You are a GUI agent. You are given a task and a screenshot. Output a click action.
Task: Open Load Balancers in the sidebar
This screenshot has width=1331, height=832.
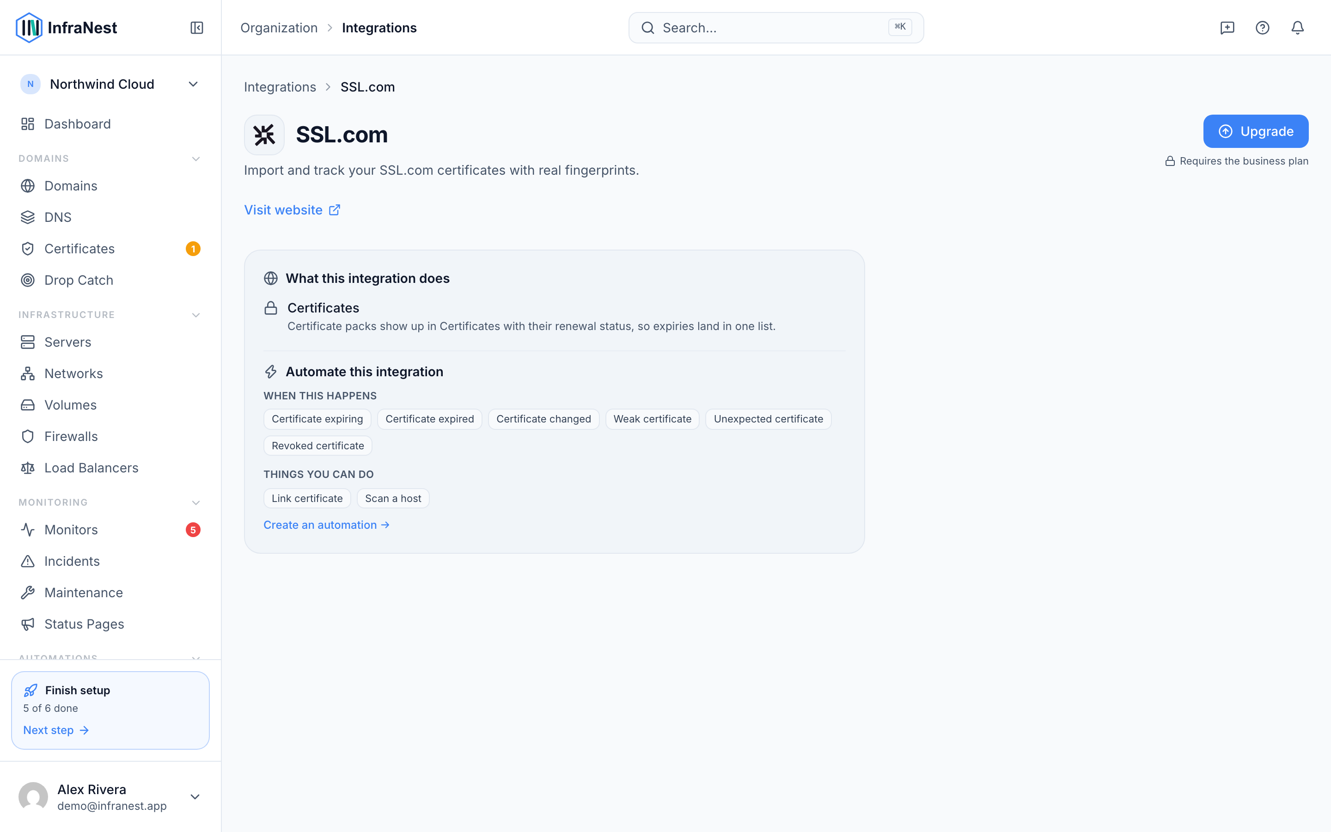(110, 468)
